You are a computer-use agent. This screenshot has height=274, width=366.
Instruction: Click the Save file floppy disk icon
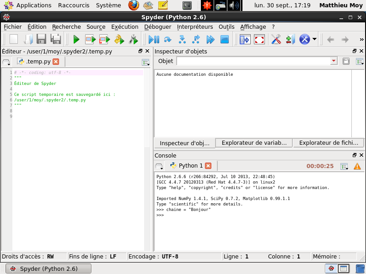41,39
